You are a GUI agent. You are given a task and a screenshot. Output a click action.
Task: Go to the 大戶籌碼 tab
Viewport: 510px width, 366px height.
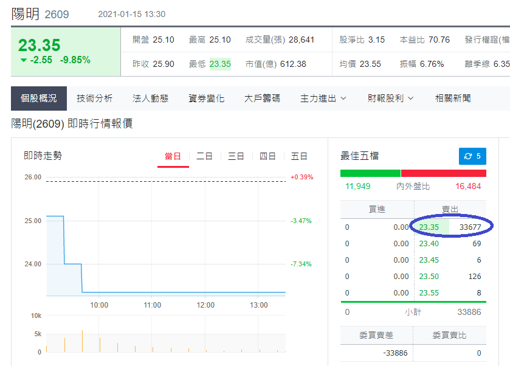262,98
